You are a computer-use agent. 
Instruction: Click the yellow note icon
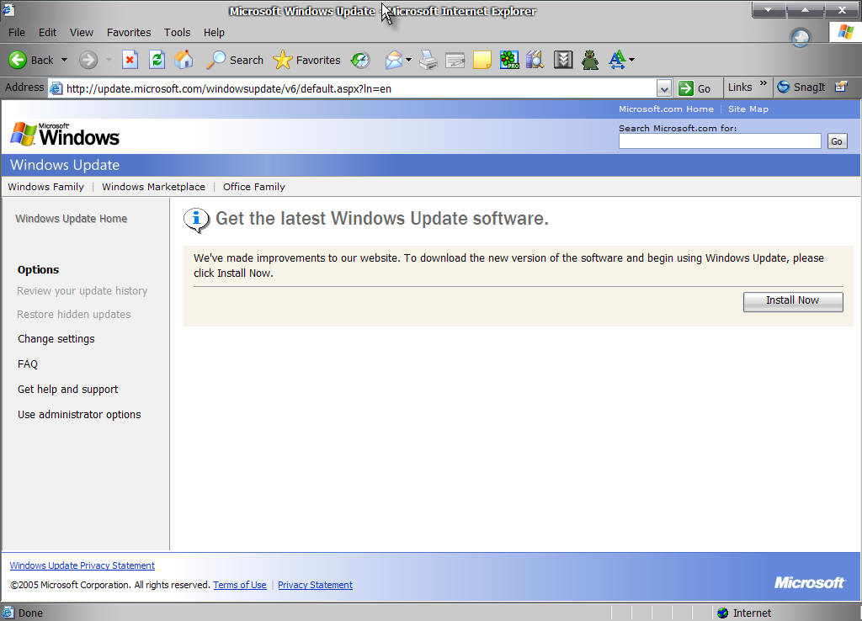[x=482, y=60]
